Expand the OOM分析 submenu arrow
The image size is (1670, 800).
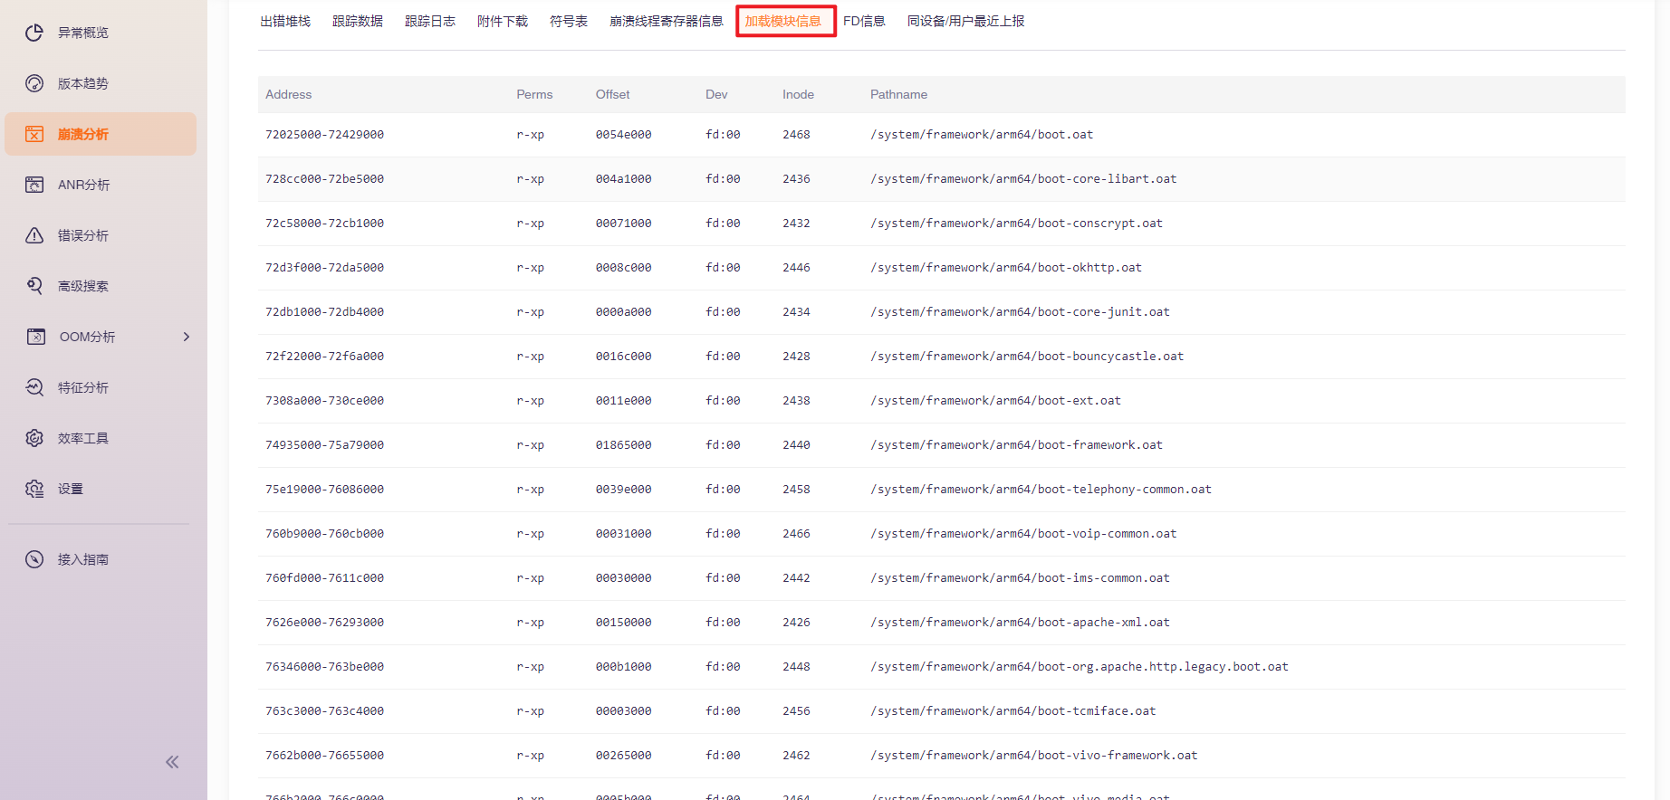click(x=187, y=337)
